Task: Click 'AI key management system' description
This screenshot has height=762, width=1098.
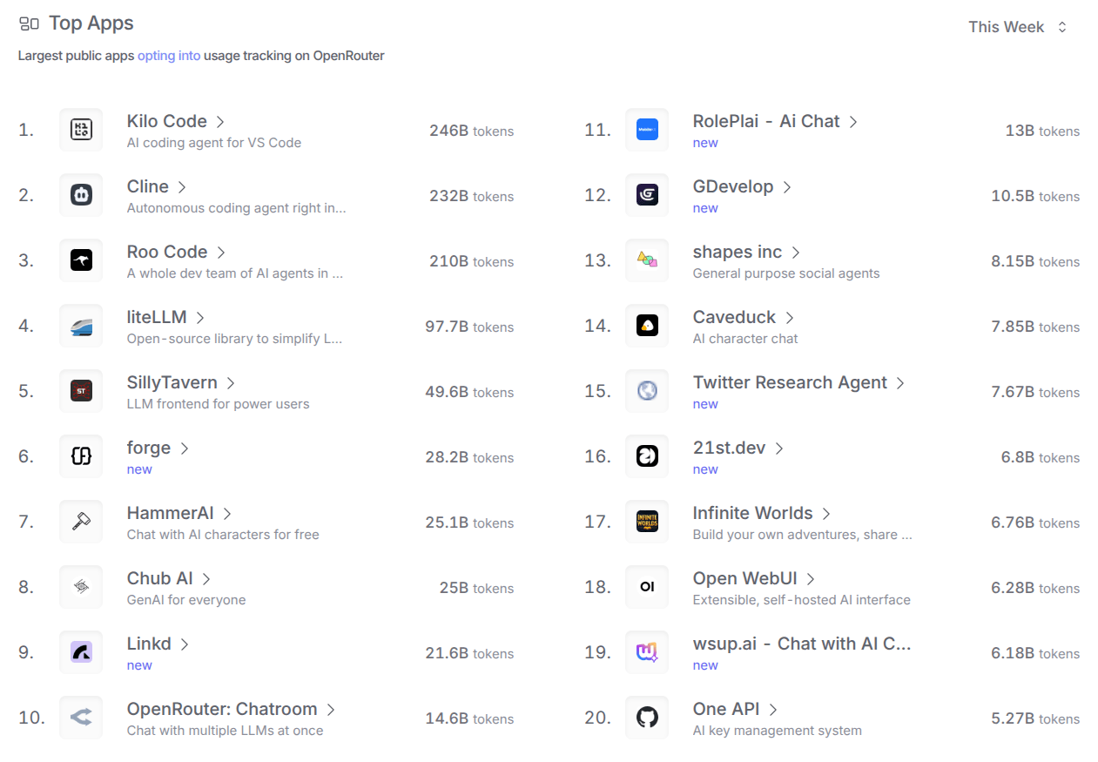Action: click(778, 731)
